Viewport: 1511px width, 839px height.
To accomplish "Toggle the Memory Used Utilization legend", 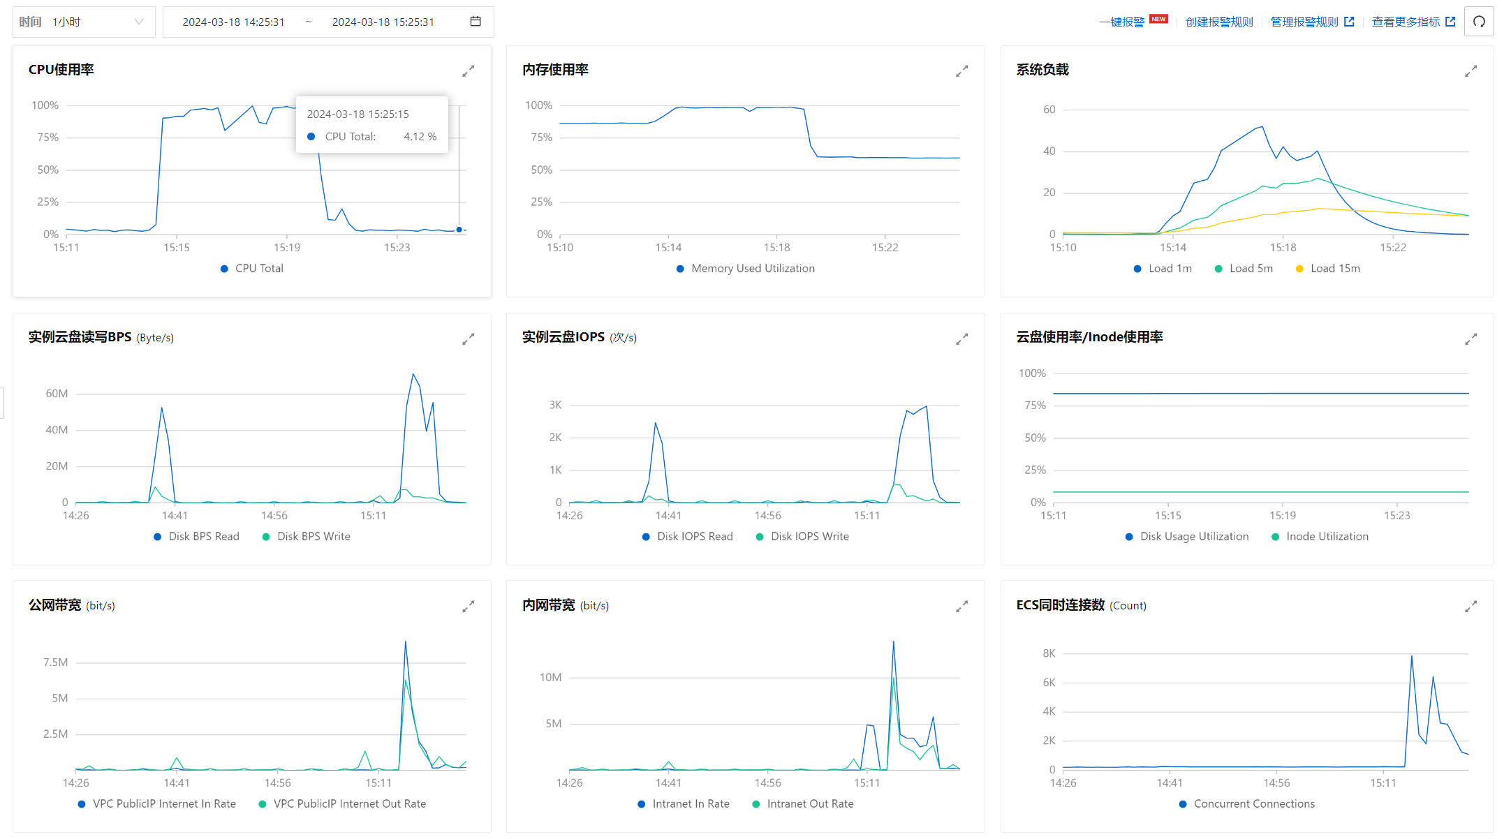I will 746,268.
